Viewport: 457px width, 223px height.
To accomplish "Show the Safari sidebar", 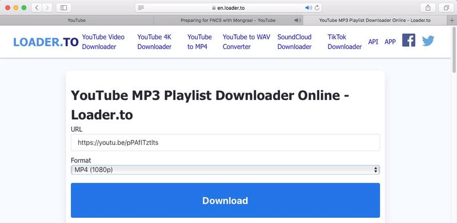I will [x=63, y=8].
